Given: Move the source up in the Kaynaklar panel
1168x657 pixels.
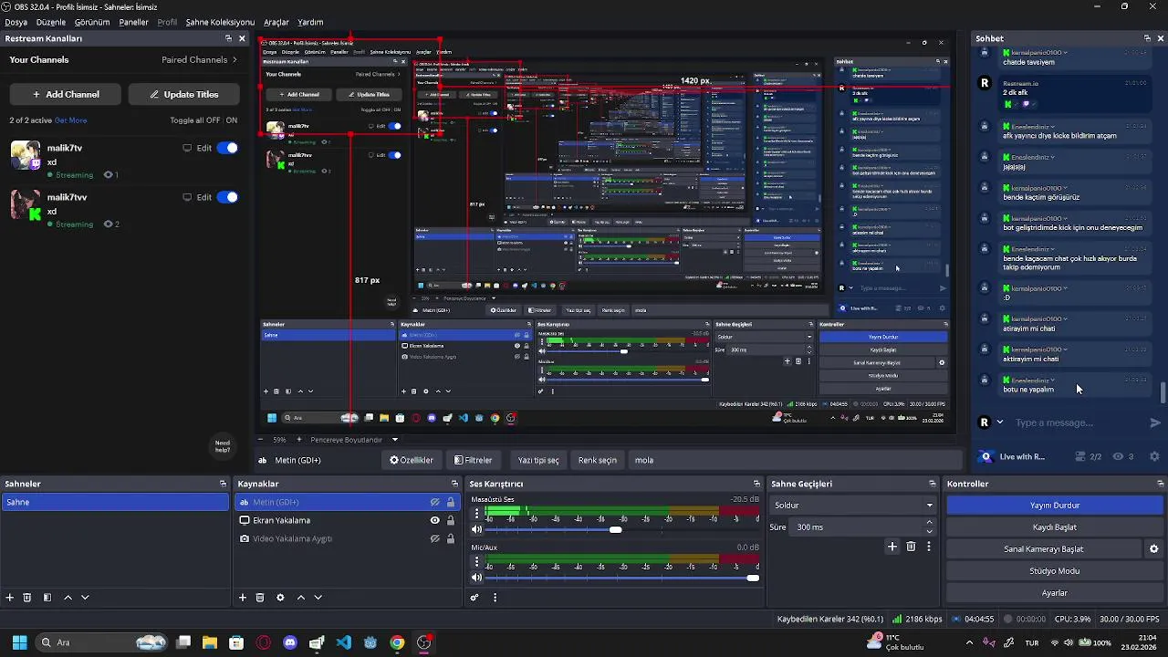Looking at the screenshot, I should [301, 598].
